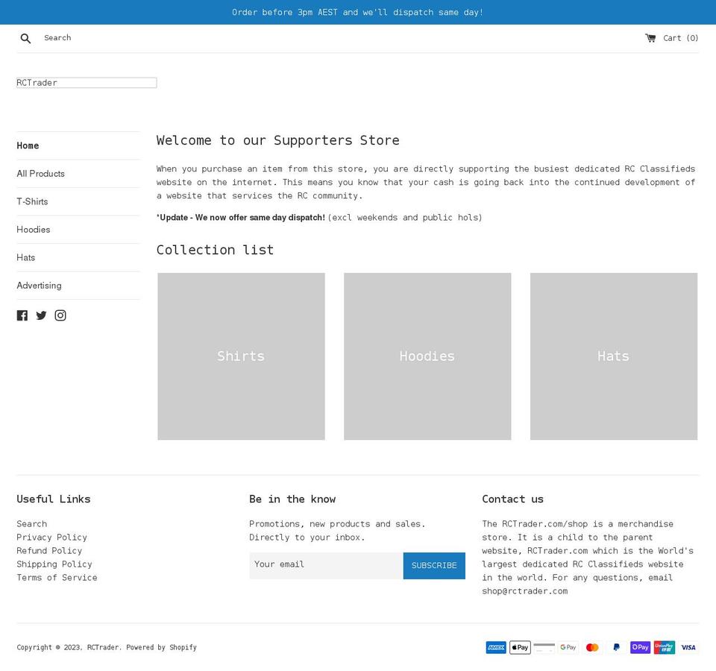Viewport: 716px width, 671px height.
Task: Click the 'Collection list' heading
Action: [x=215, y=250]
